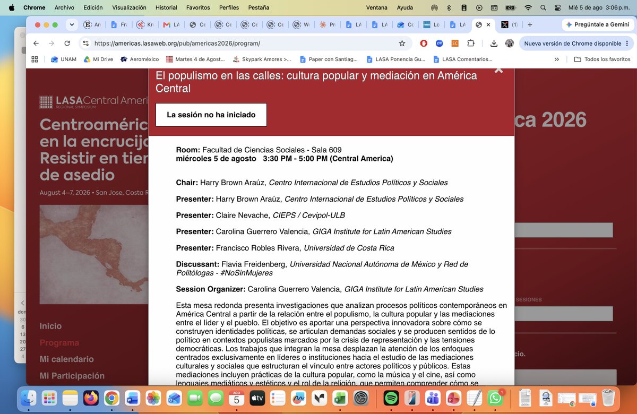
Task: Click the battery status icon
Action: click(x=511, y=7)
